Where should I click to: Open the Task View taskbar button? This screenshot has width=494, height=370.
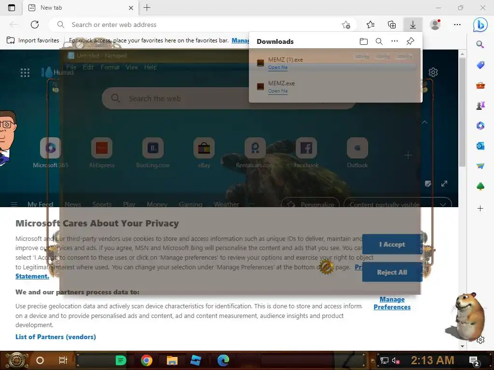coord(63,360)
